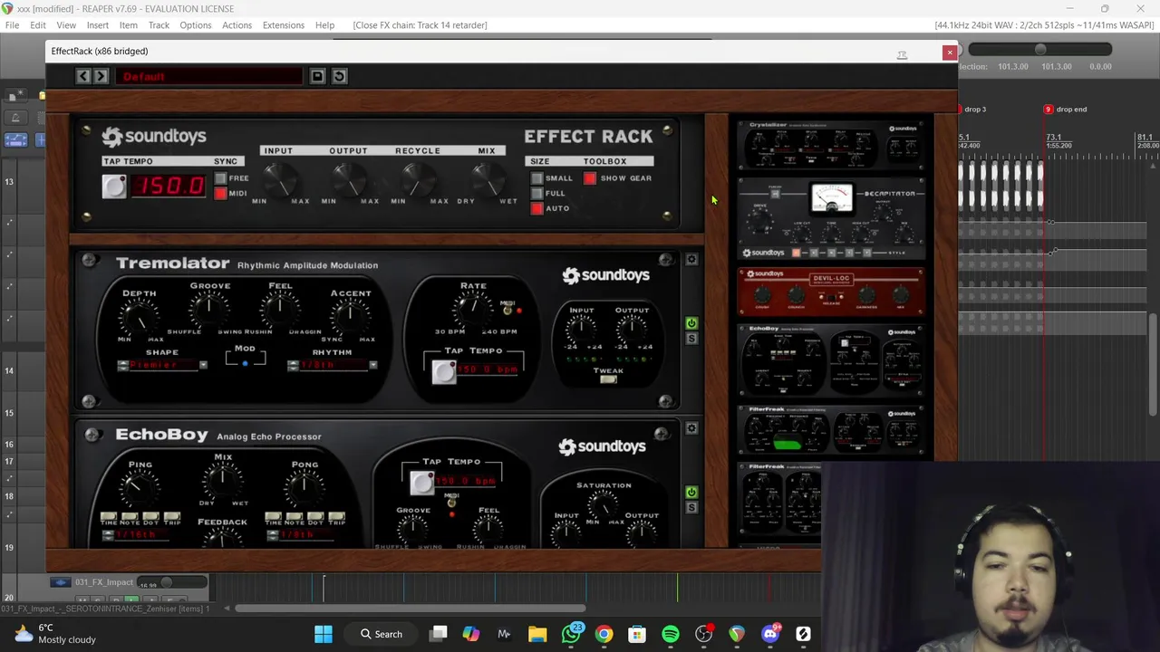Flip the EchoBoy tempo MIDI switch
The width and height of the screenshot is (1160, 652).
[451, 502]
